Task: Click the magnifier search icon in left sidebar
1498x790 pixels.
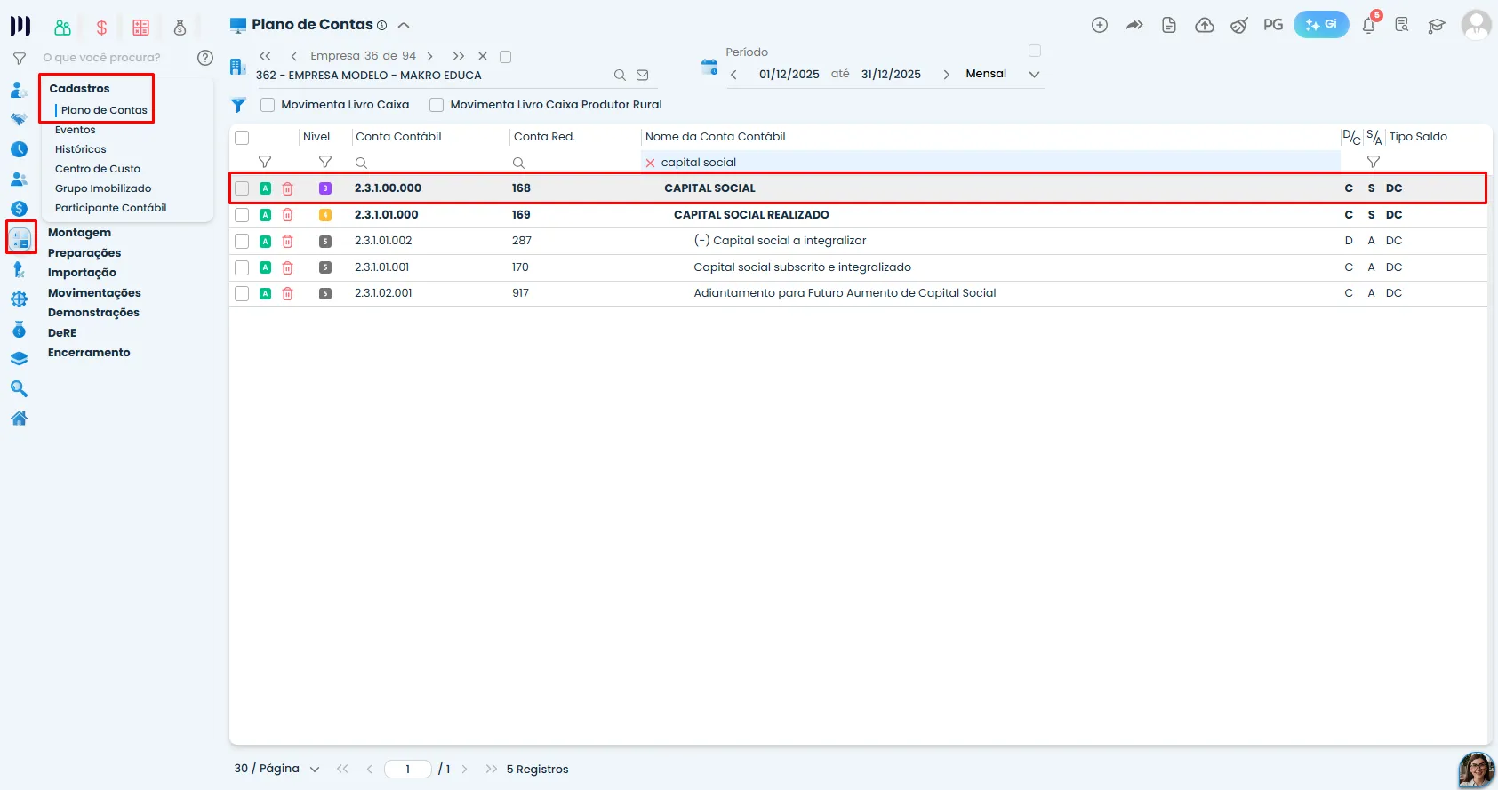Action: (19, 389)
